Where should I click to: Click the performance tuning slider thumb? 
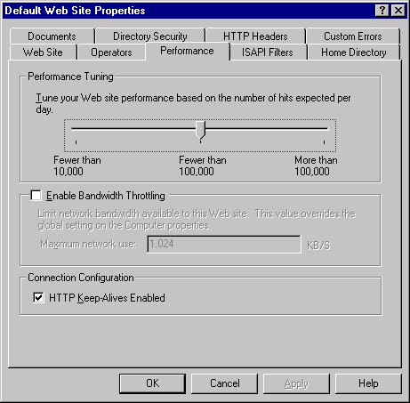coord(201,130)
